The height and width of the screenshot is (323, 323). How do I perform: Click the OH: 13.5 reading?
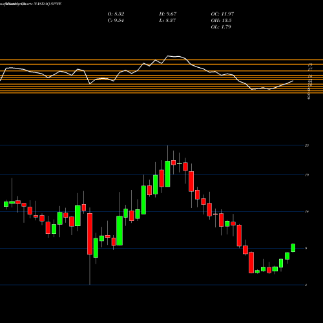(x=221, y=21)
